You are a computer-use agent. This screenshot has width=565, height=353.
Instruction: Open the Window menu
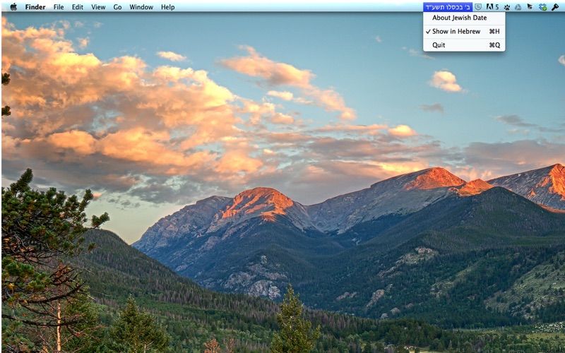(141, 7)
